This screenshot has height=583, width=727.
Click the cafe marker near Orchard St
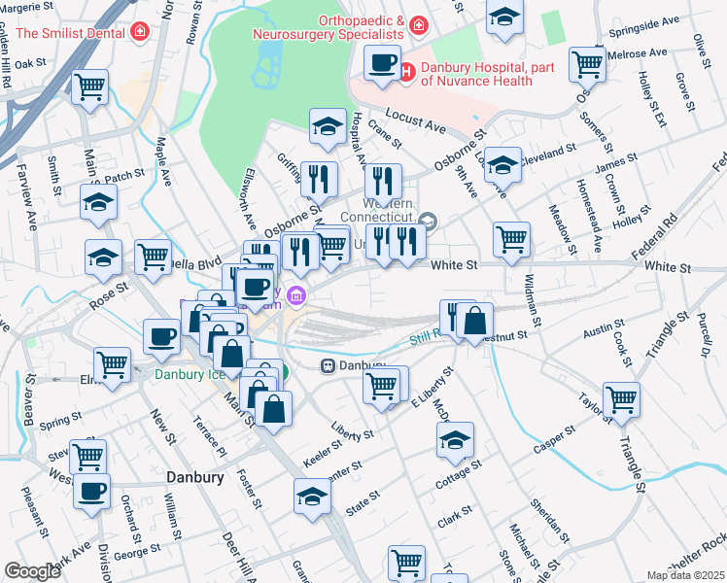(91, 495)
